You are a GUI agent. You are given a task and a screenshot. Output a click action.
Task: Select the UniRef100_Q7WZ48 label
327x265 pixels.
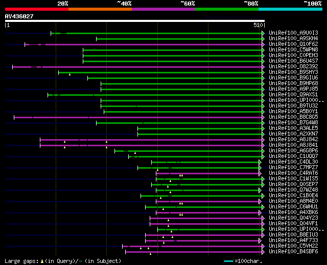[293, 190]
